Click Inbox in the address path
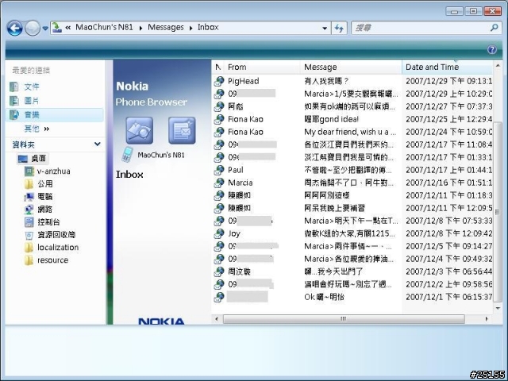Image resolution: width=508 pixels, height=381 pixels. pyautogui.click(x=208, y=27)
